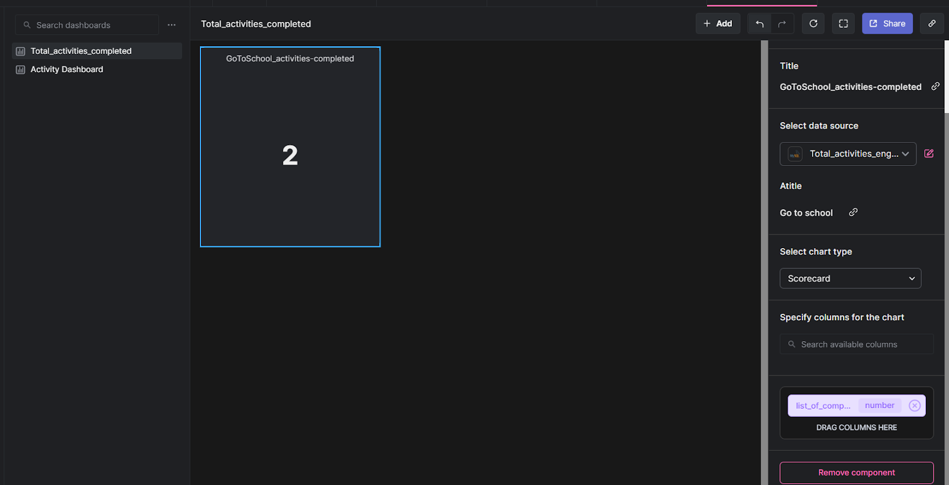Click the scorecard value 2
Screen dimensions: 949x485
[290, 156]
